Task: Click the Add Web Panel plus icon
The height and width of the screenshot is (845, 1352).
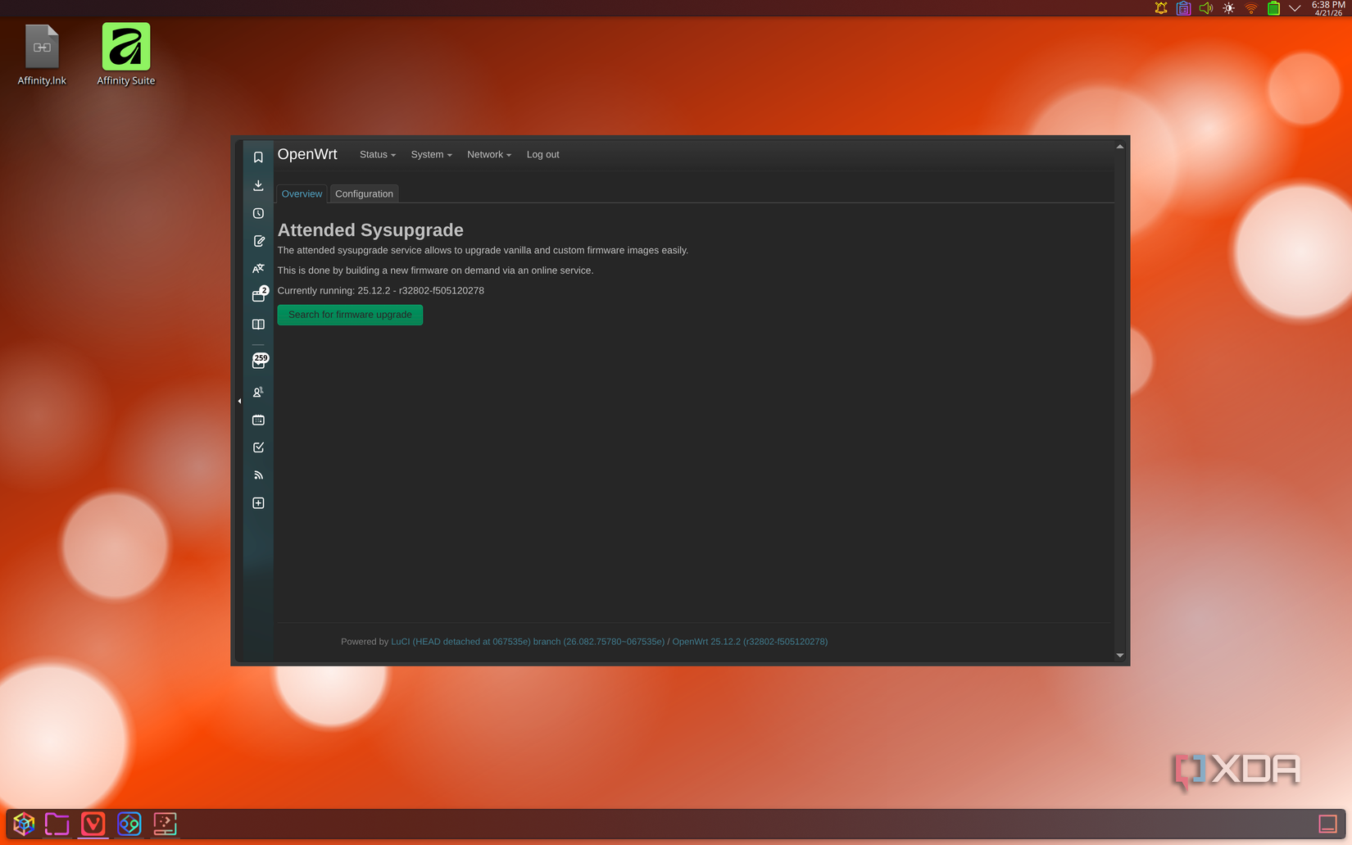Action: (x=258, y=503)
